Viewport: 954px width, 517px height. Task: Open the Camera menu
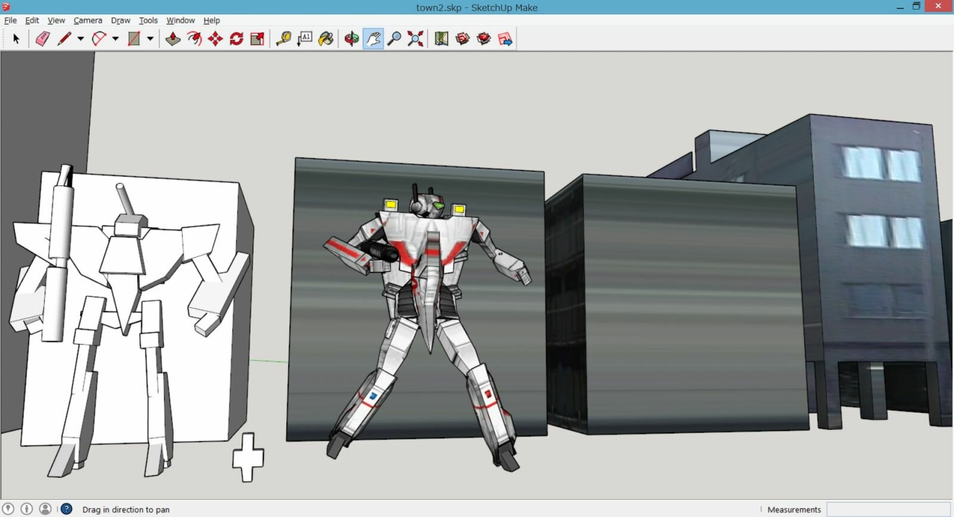coord(88,20)
